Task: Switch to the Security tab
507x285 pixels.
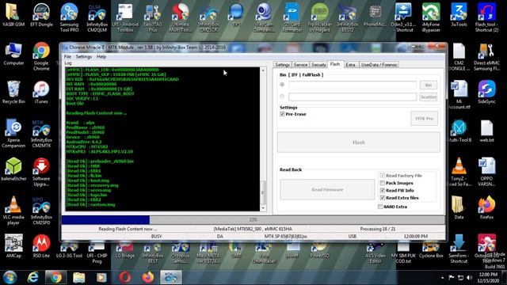Action: (318, 65)
